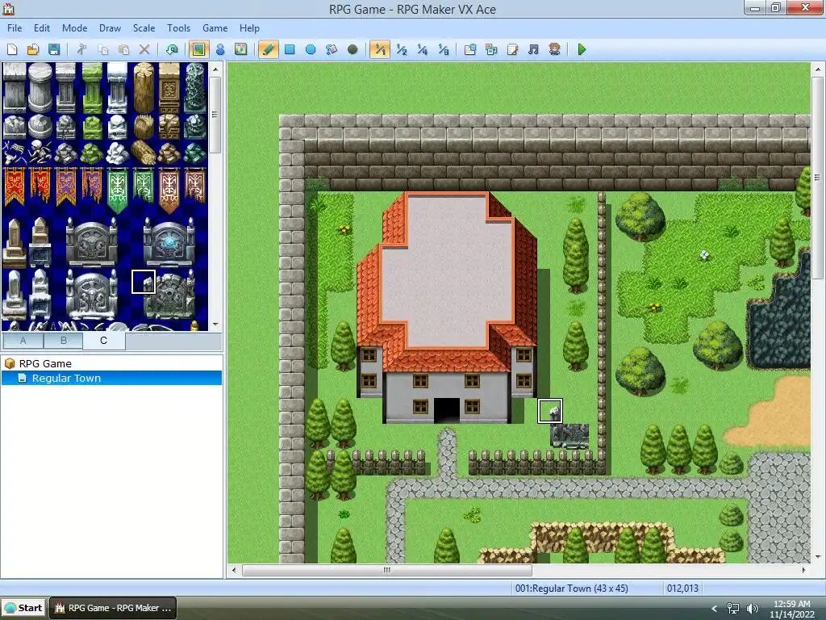Switch to tileset tab A
The image size is (826, 620).
pos(23,341)
